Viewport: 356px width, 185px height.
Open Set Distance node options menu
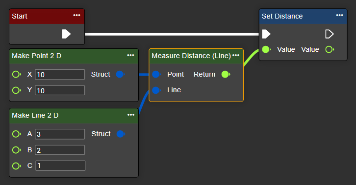click(x=340, y=15)
